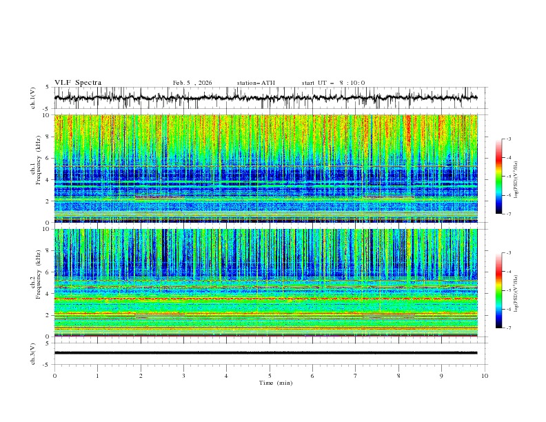546x422 pixels.
Task: Click the ch.3(V) axis label
Action: click(34, 352)
